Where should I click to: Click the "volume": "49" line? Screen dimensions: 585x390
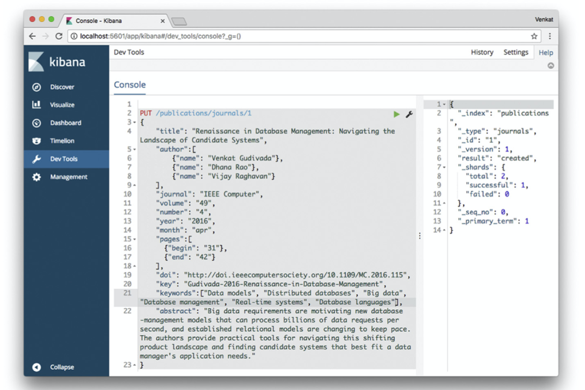coord(185,203)
